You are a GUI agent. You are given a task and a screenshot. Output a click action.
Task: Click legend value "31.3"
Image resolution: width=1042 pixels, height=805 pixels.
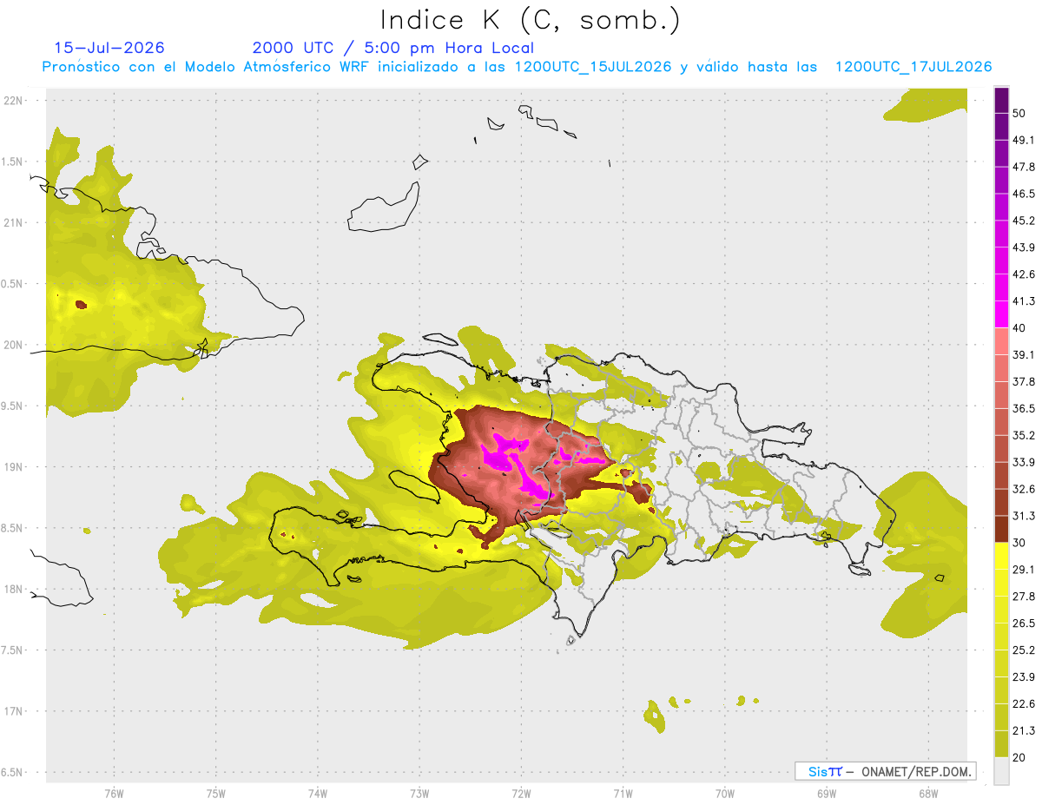[x=1025, y=516]
